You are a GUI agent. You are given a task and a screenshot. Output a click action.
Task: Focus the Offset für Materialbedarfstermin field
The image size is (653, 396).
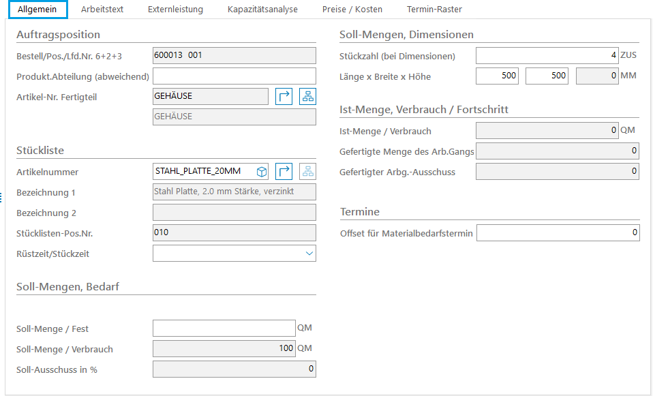(558, 233)
